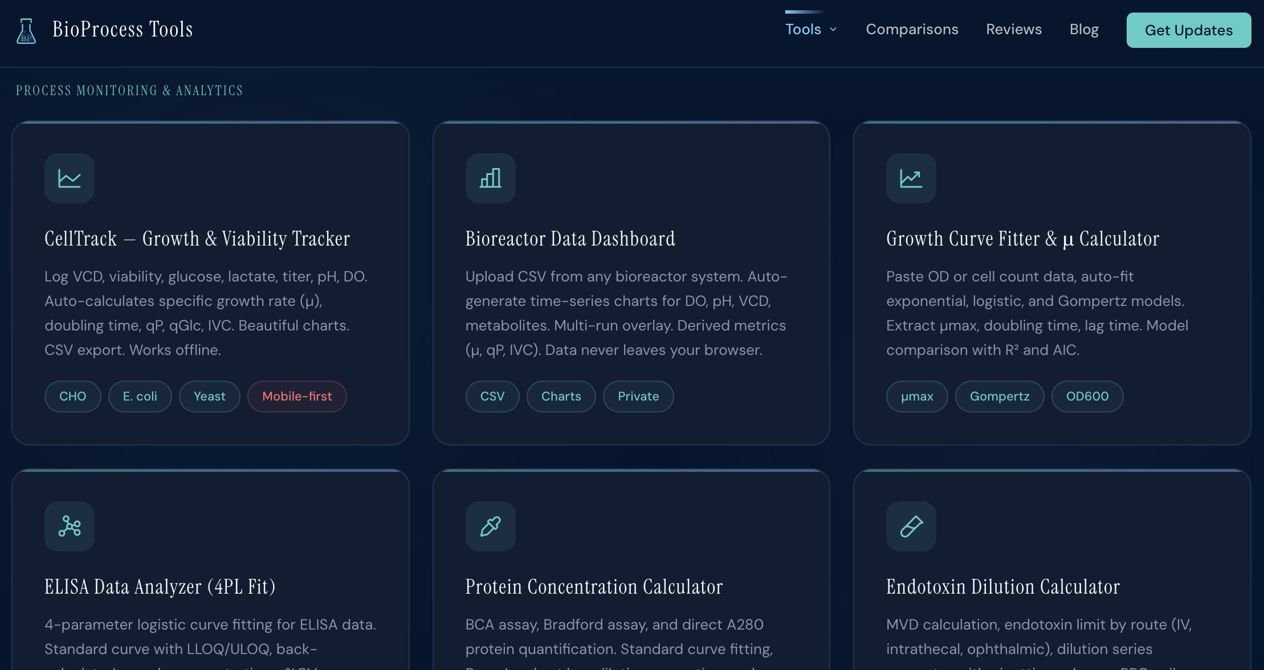Viewport: 1264px width, 670px height.
Task: Click the Growth Curve Fitter trending icon
Action: click(911, 178)
